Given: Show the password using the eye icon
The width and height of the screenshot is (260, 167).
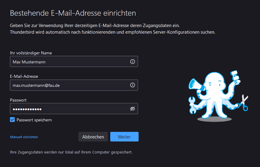Looking at the screenshot, I should [x=132, y=109].
